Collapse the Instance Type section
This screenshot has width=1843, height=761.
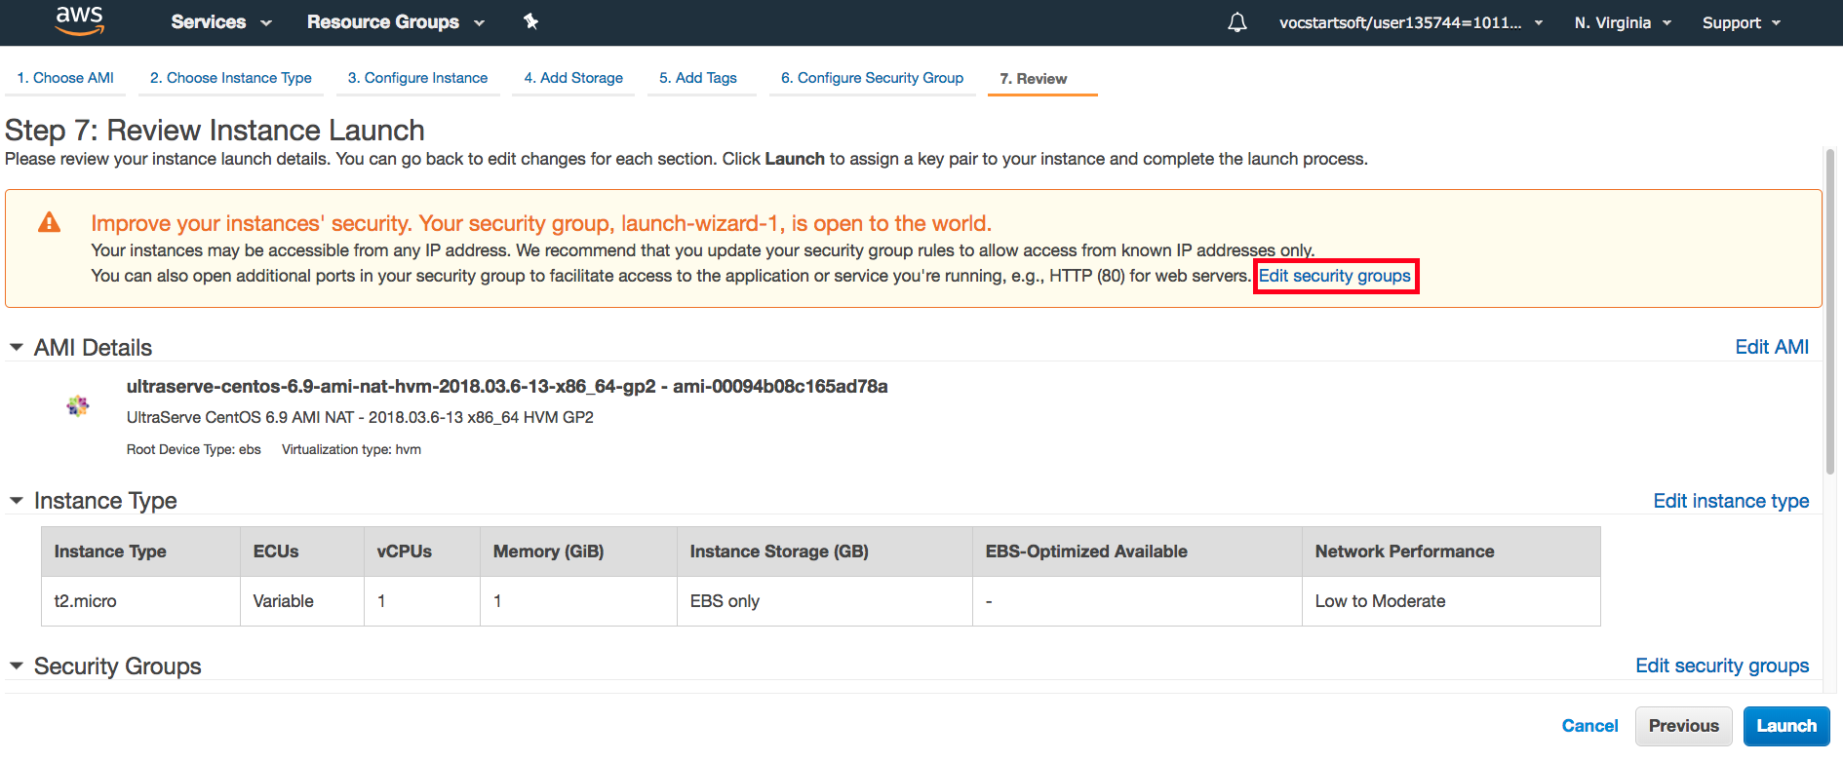click(17, 501)
